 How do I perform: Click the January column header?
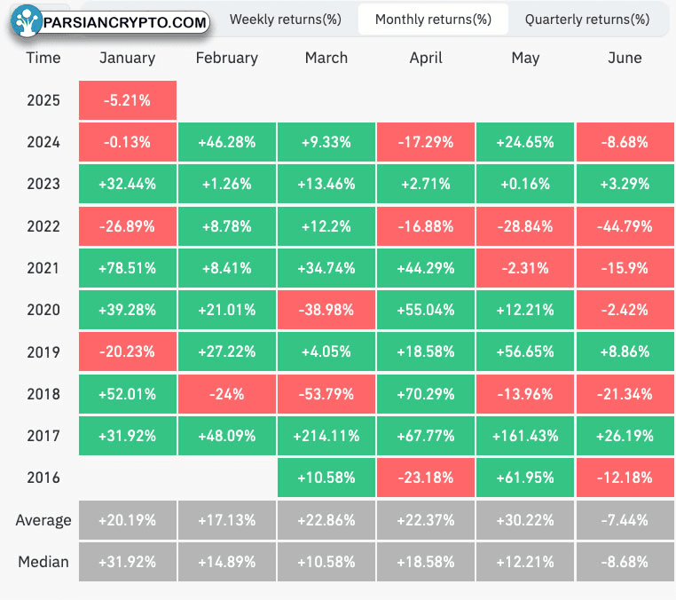point(128,58)
